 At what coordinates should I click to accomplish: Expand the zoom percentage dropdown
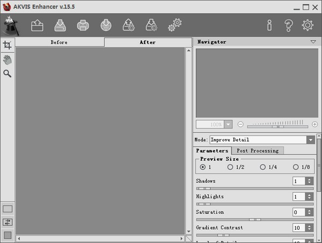click(x=228, y=124)
